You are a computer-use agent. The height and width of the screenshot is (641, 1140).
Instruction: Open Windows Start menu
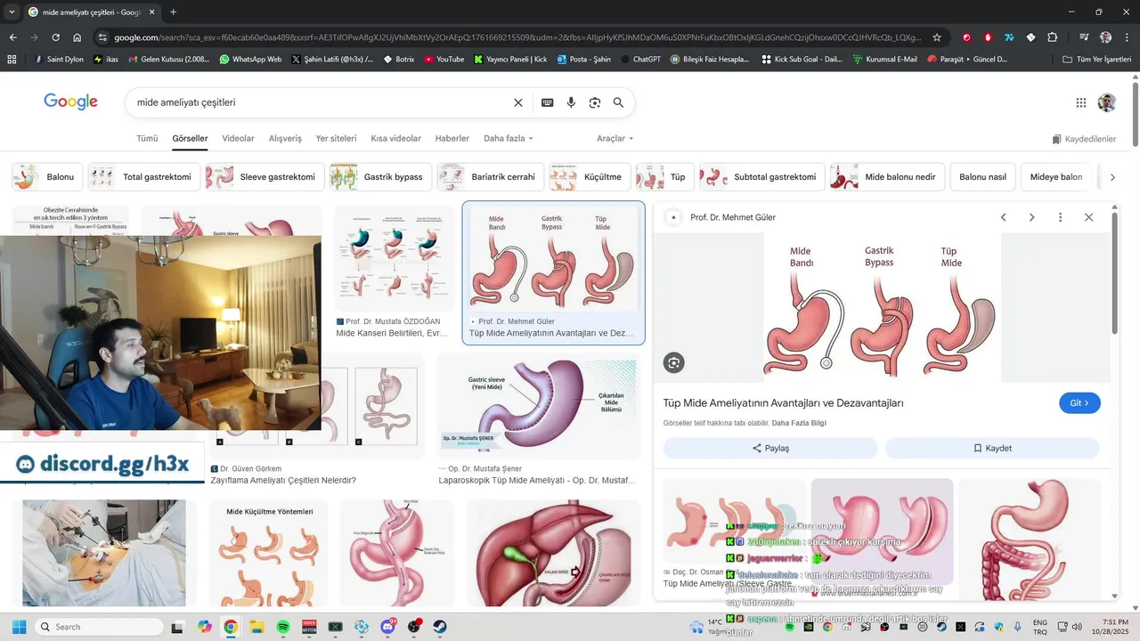[x=19, y=627]
